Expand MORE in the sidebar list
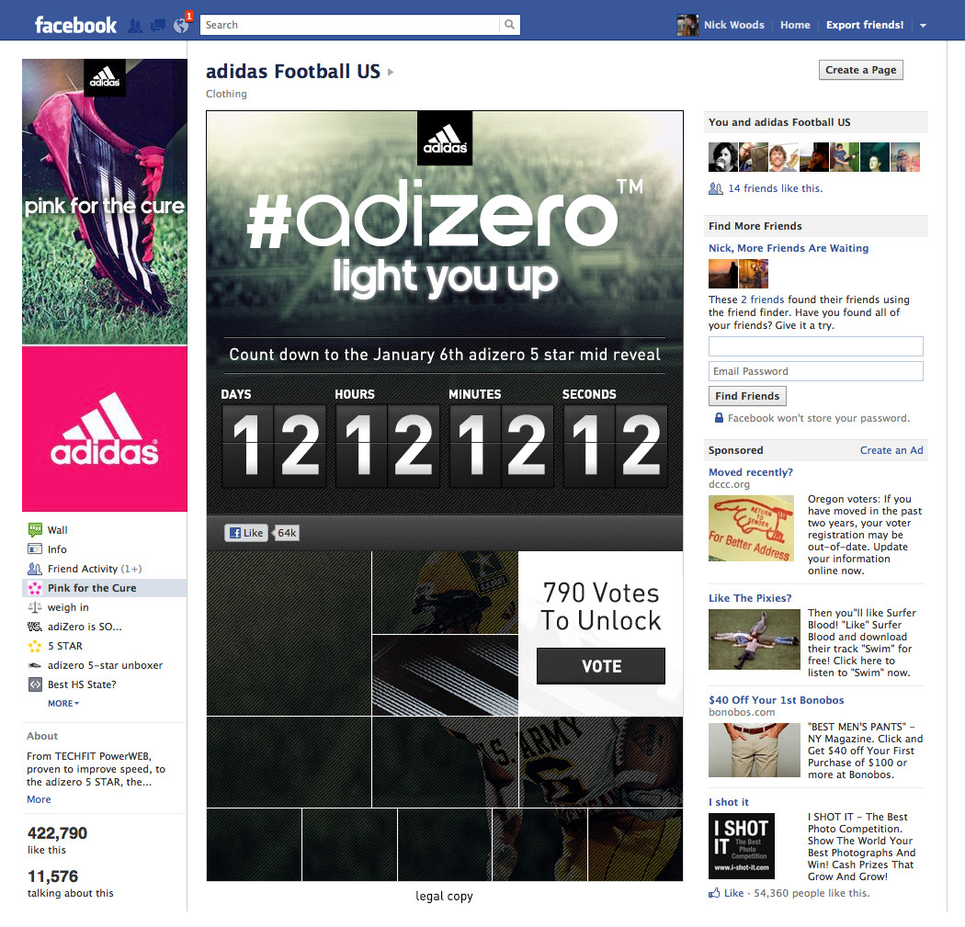The image size is (965, 927). pos(63,703)
